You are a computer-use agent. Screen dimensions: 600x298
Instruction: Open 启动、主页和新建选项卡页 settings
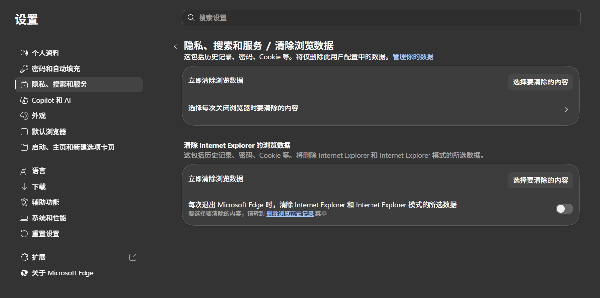pyautogui.click(x=79, y=147)
